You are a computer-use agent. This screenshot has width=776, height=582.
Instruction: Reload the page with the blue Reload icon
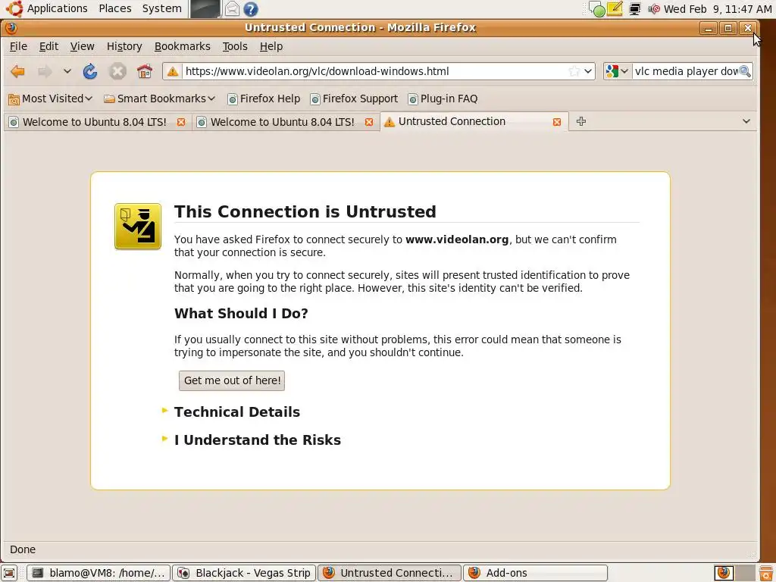90,71
